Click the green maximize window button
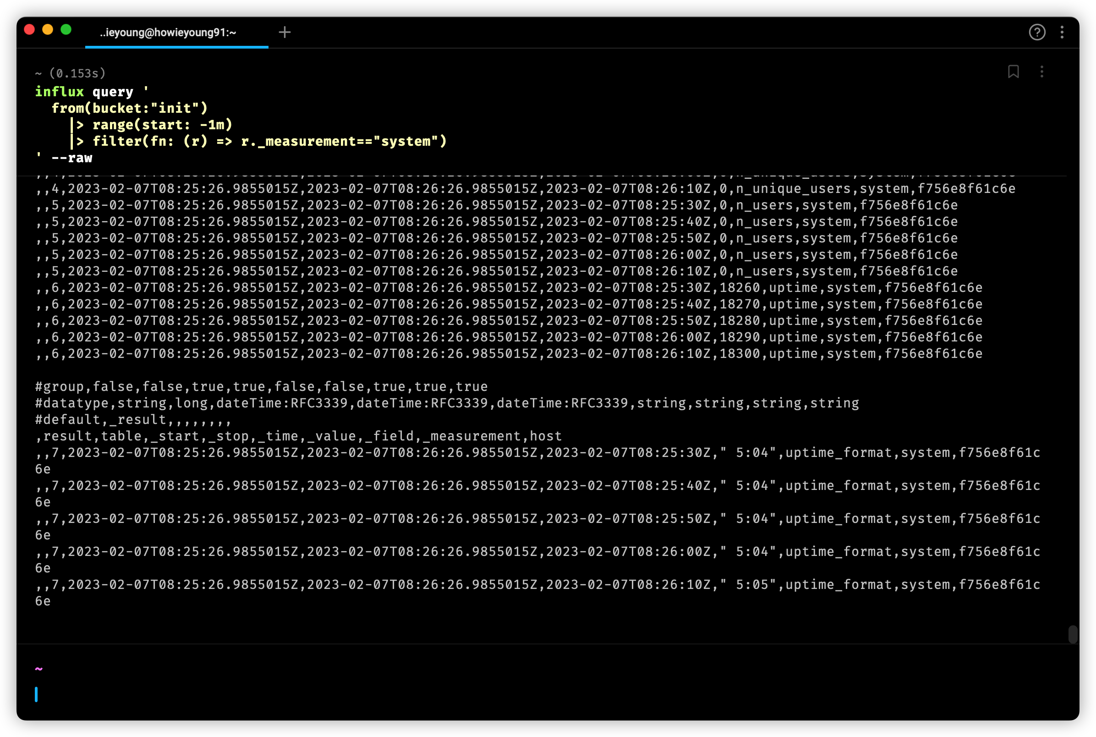This screenshot has width=1096, height=737. tap(66, 30)
